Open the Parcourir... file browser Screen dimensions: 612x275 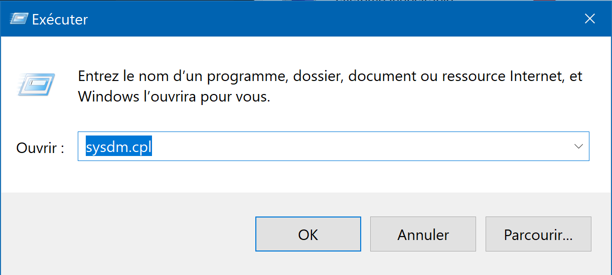tap(538, 234)
